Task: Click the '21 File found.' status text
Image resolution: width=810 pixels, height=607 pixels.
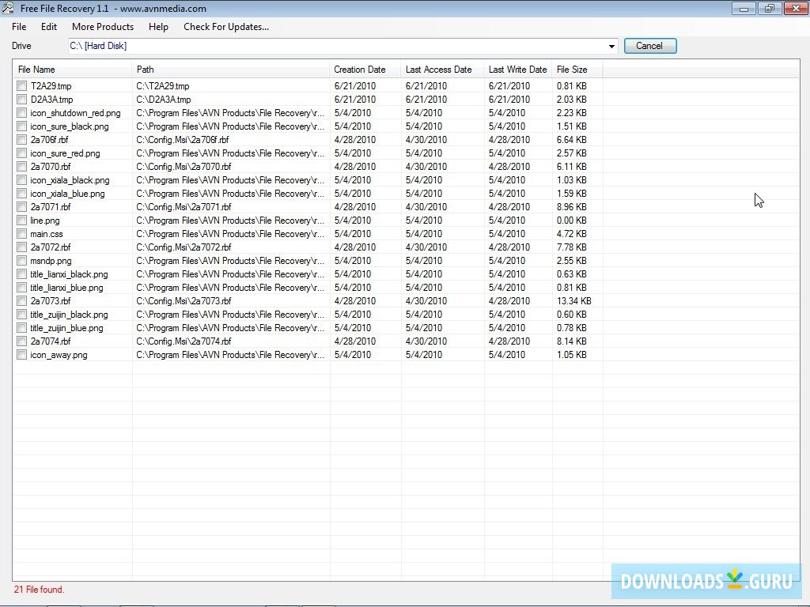Action: pos(40,590)
